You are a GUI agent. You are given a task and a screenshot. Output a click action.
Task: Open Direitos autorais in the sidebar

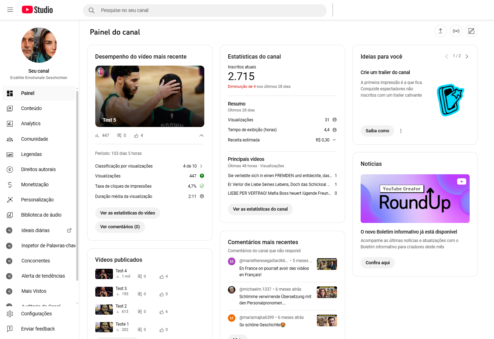coord(38,169)
